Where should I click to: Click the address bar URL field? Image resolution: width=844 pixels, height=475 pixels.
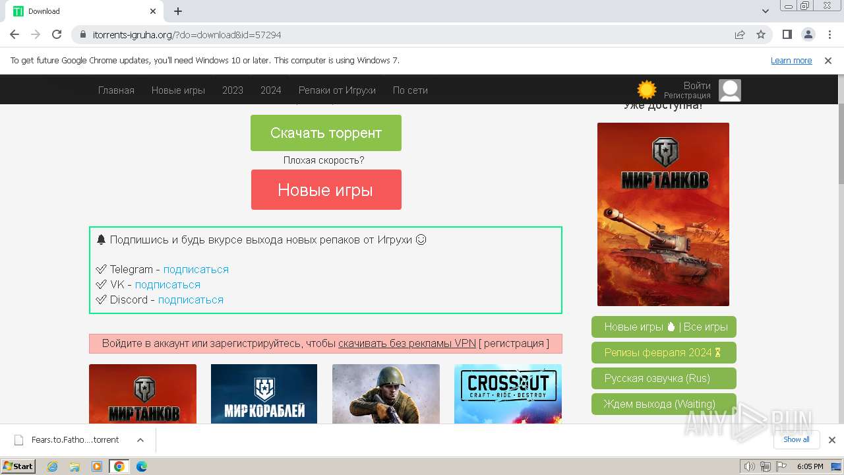pyautogui.click(x=409, y=34)
